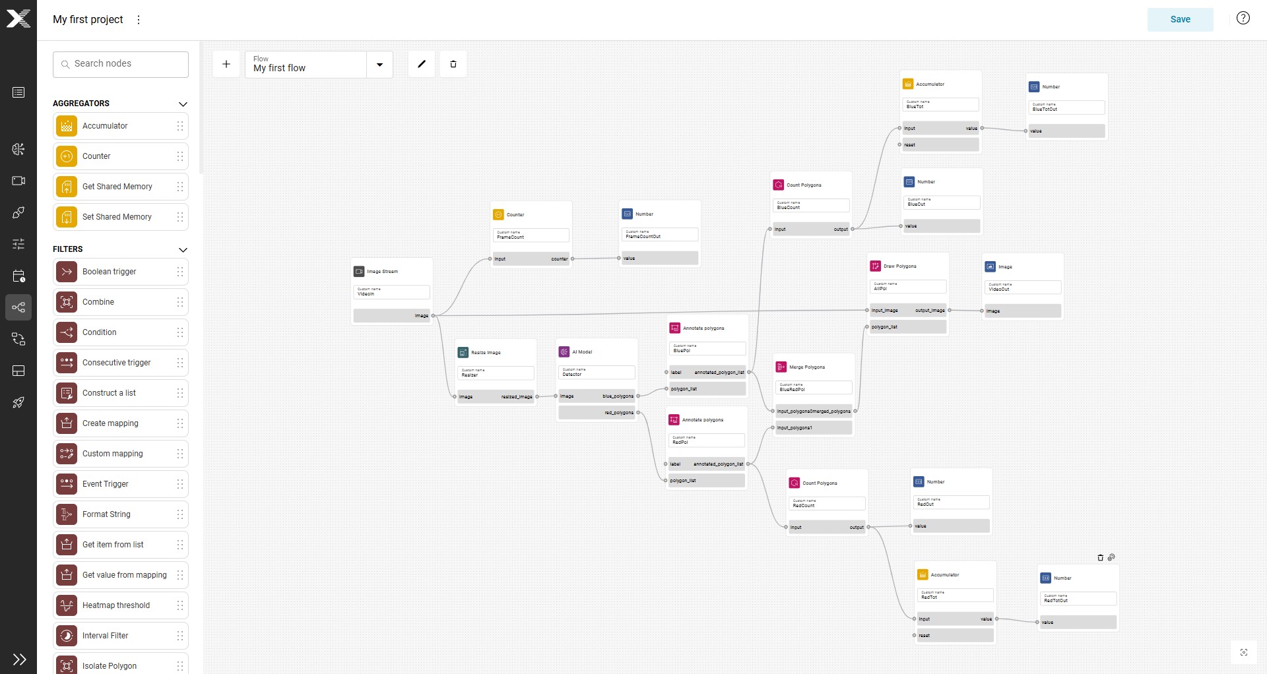Select the Boolean trigger node icon

click(67, 272)
